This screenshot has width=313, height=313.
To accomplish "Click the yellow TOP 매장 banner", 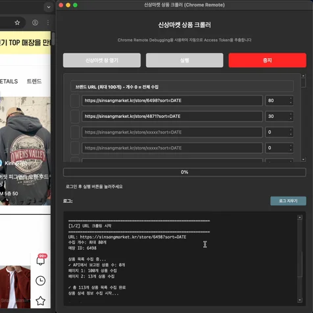I will pos(25,43).
